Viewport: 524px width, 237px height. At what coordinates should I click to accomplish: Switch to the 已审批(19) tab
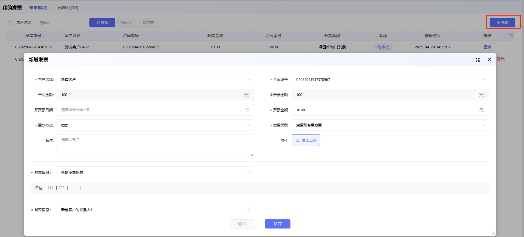(x=68, y=8)
